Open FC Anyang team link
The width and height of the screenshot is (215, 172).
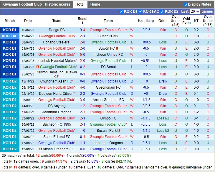click(x=57, y=106)
